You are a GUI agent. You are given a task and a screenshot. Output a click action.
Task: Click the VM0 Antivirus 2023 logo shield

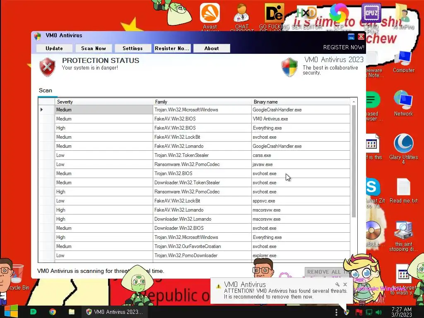tap(289, 67)
